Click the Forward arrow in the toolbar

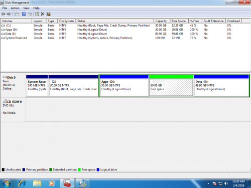pos(9,14)
